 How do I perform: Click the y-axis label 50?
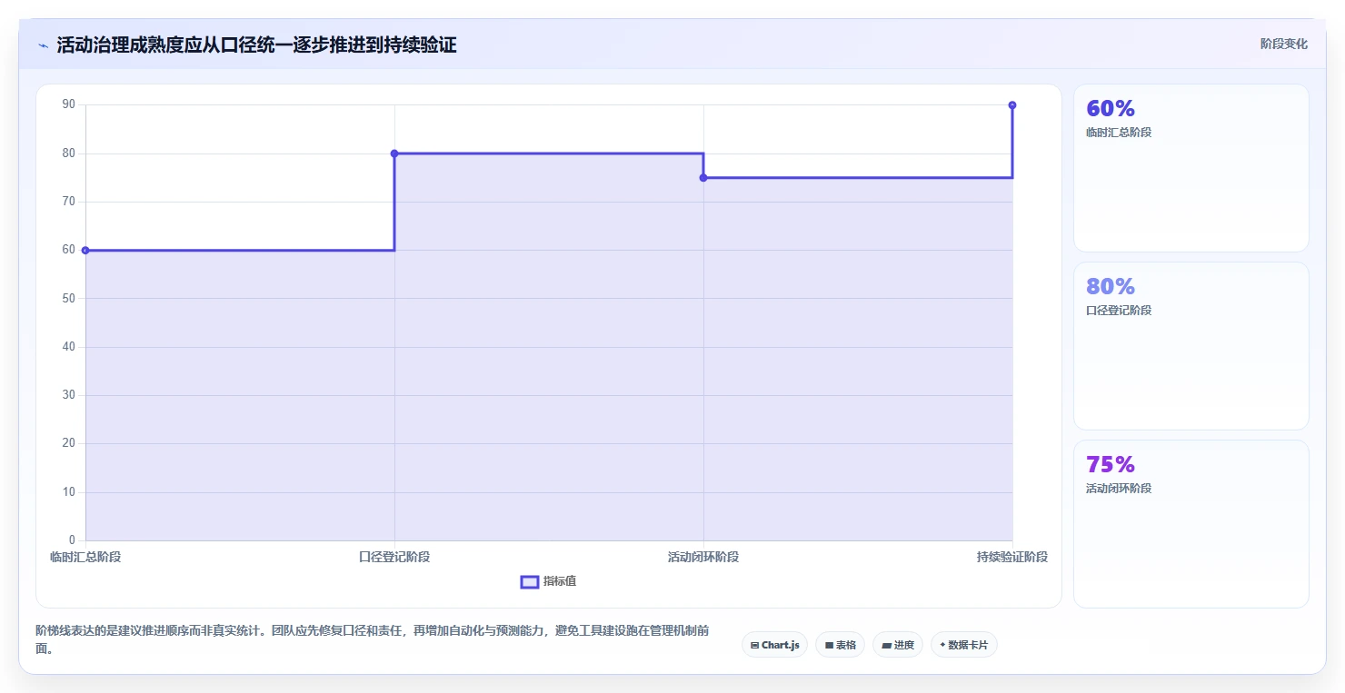point(69,298)
